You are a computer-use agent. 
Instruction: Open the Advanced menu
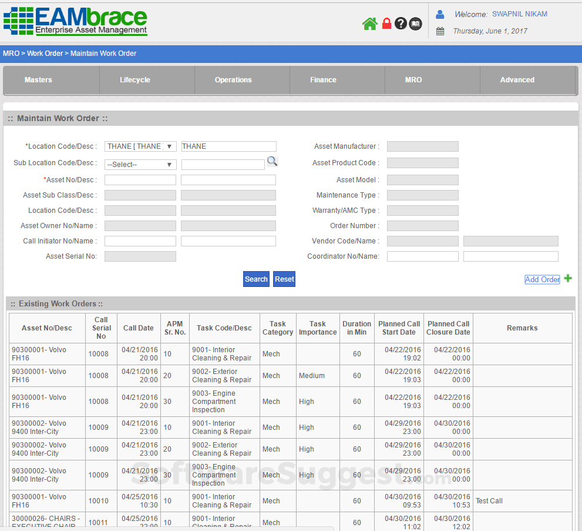517,79
